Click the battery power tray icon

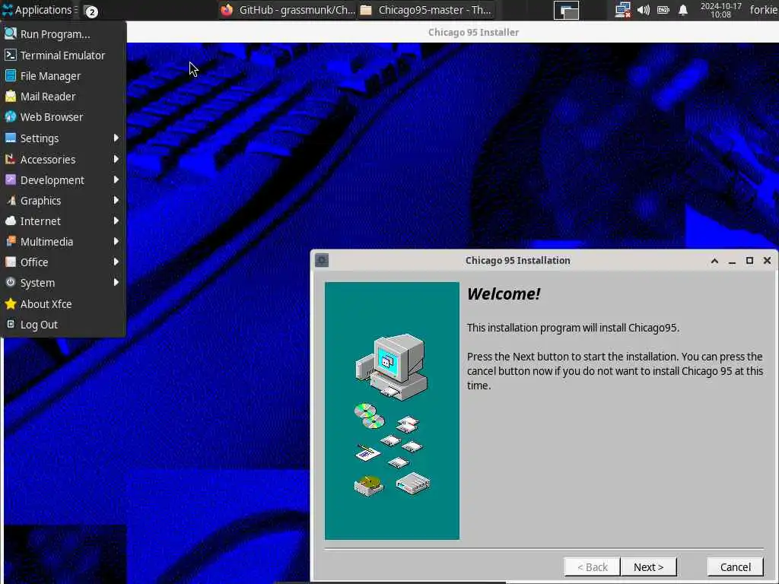tap(663, 10)
